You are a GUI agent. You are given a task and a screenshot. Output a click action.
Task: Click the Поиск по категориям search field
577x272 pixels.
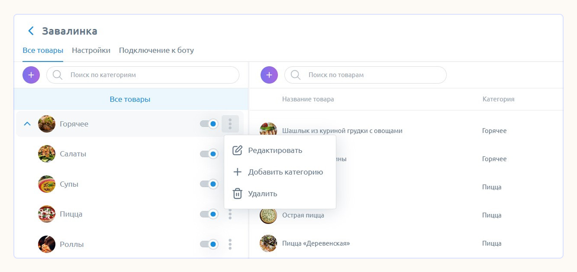(147, 75)
